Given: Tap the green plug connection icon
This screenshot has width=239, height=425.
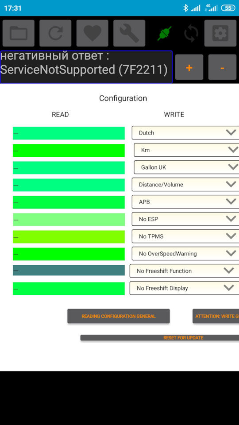Looking at the screenshot, I should tap(165, 34).
